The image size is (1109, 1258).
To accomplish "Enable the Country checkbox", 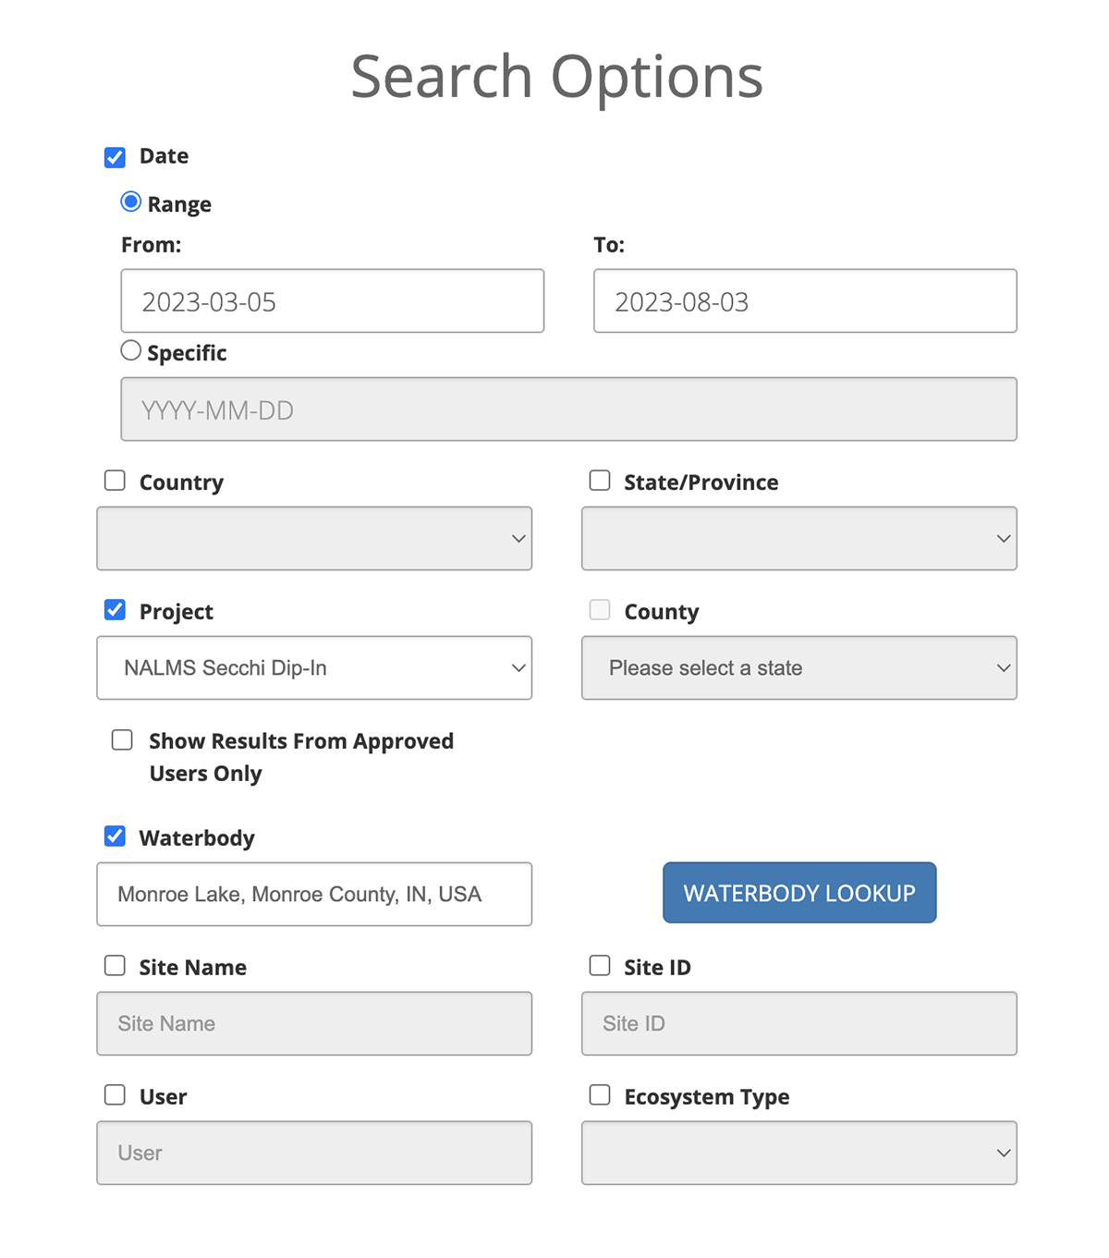I will pos(115,481).
